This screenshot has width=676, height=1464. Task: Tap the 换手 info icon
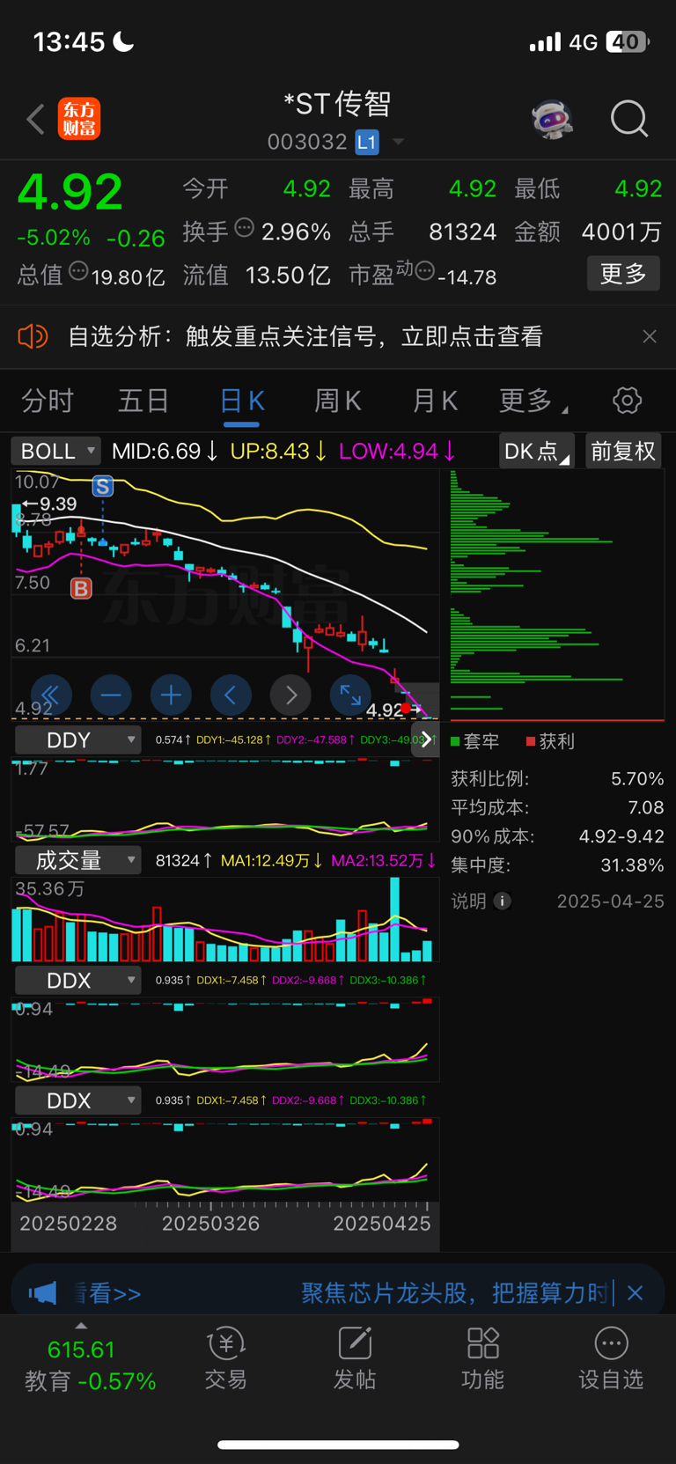pyautogui.click(x=245, y=228)
